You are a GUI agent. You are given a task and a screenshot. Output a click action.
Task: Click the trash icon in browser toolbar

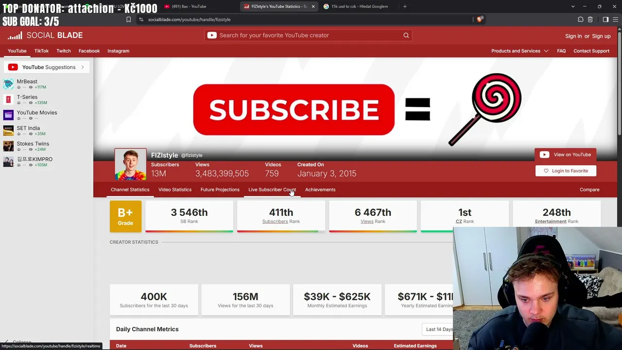(590, 19)
